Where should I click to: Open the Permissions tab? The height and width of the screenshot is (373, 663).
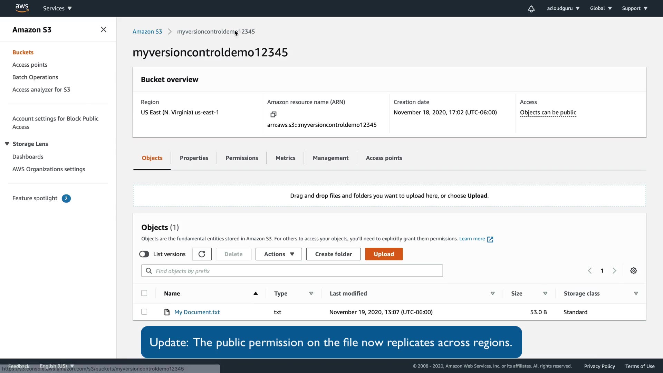click(242, 158)
